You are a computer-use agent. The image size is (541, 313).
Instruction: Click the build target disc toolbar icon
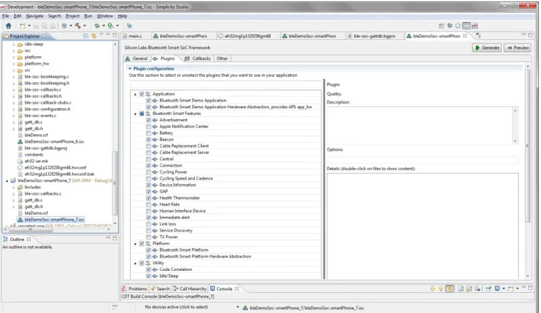pyautogui.click(x=64, y=25)
